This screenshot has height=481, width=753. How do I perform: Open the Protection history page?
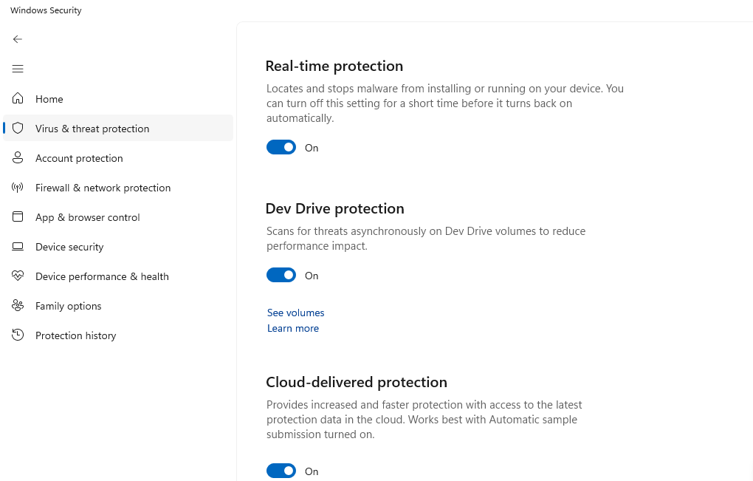click(x=75, y=335)
